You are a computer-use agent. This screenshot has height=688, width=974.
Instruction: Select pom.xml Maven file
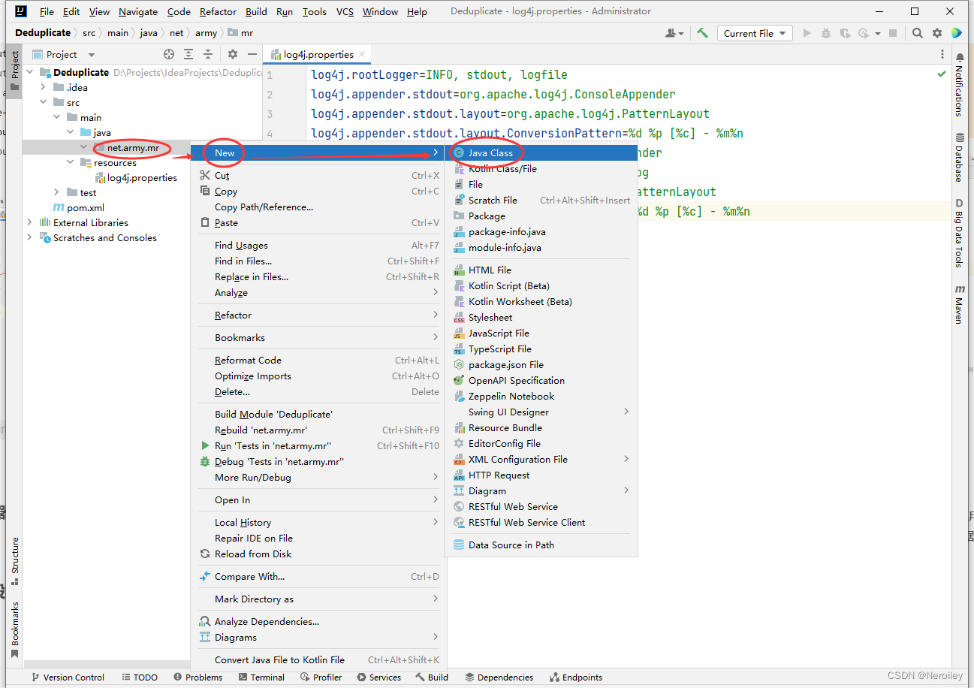78,207
